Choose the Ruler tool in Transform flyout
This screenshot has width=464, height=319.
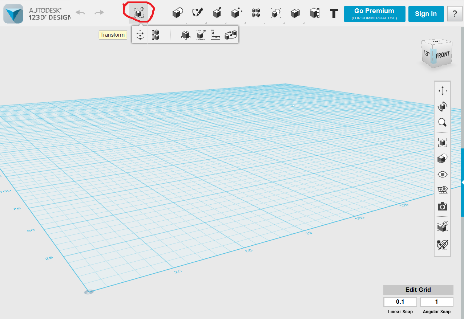coord(215,35)
